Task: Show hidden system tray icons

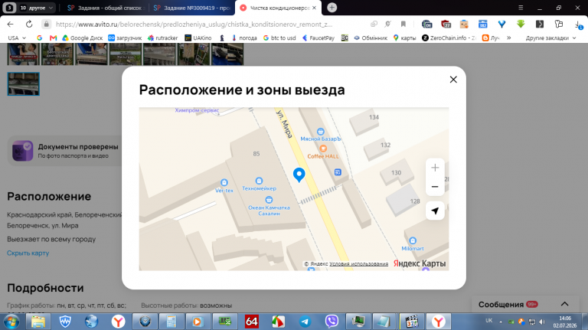Action: pos(501,322)
